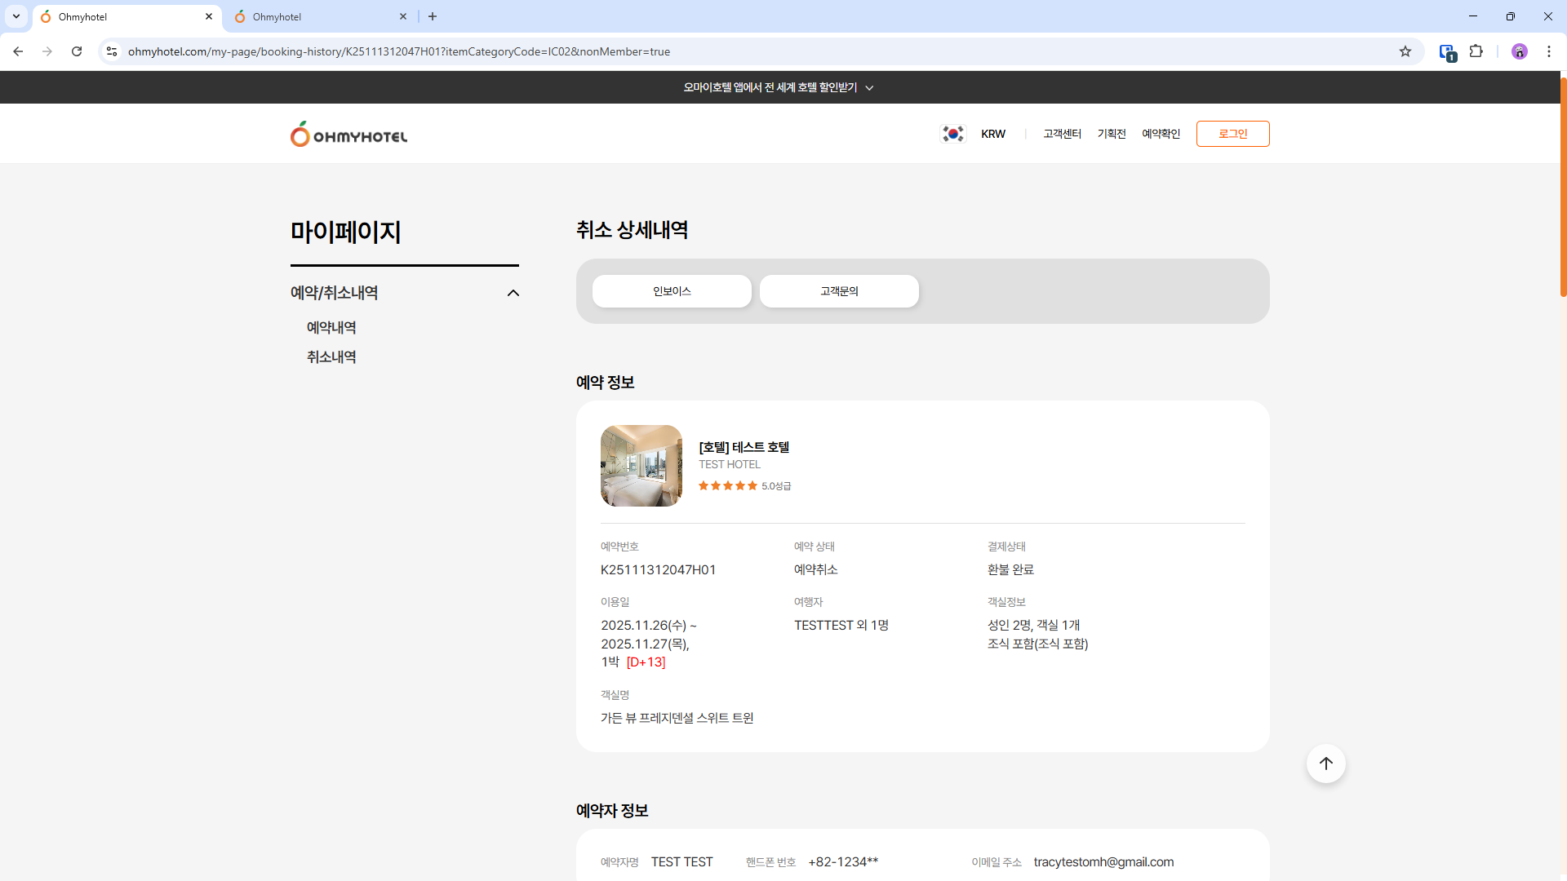The height and width of the screenshot is (881, 1567).
Task: Reload the page with the refresh icon
Action: (77, 51)
